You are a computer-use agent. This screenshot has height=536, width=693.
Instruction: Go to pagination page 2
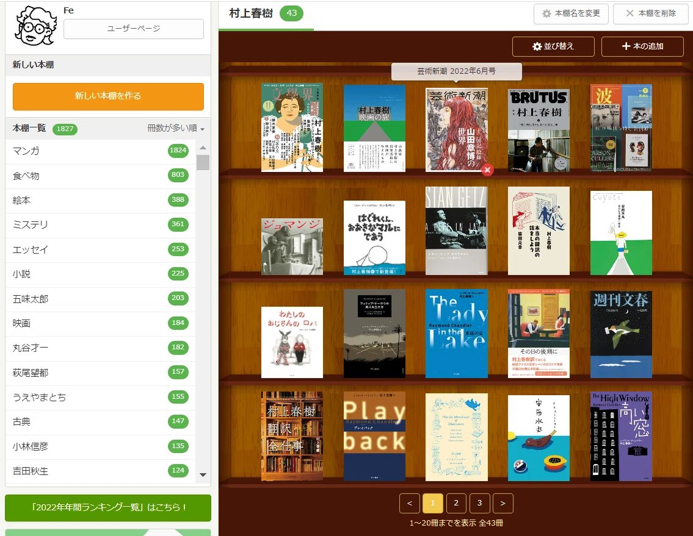[457, 503]
